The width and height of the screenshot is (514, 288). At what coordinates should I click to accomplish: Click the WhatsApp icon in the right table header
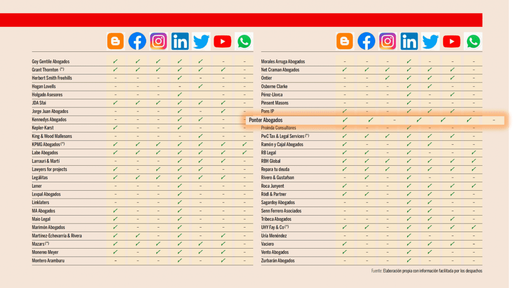473,41
